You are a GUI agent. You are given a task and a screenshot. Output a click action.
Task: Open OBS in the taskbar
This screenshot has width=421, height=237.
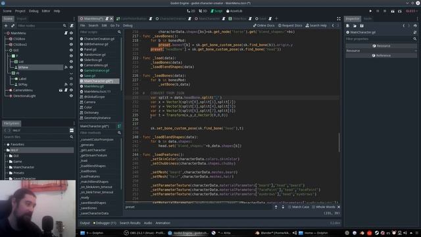click(x=145, y=233)
